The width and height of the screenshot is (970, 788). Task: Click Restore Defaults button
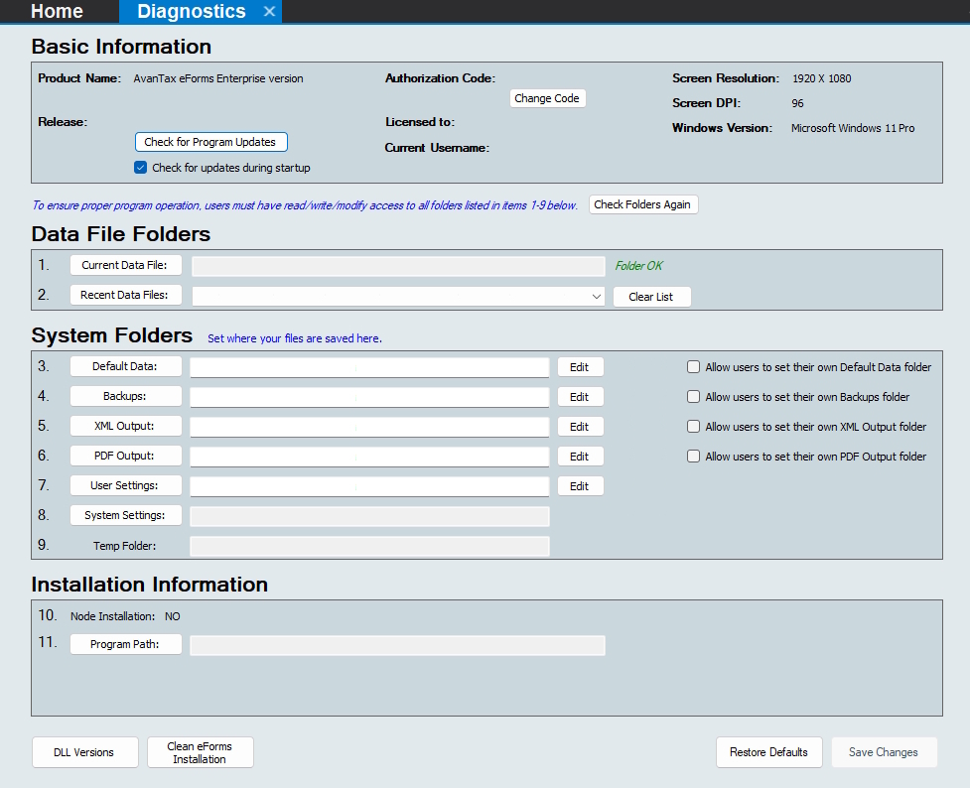coord(768,752)
